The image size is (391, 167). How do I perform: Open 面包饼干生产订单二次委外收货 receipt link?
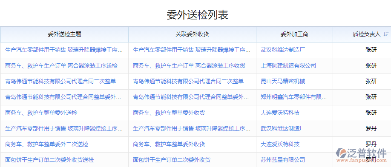coord(172,160)
